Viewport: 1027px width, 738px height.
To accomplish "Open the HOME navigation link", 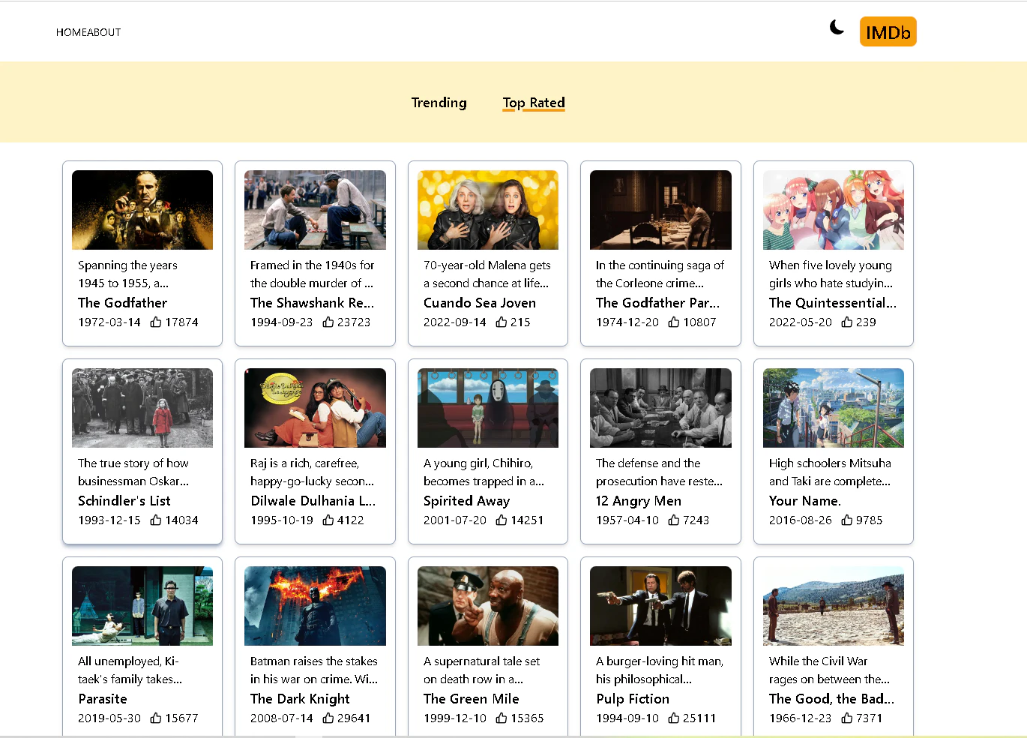I will [70, 32].
